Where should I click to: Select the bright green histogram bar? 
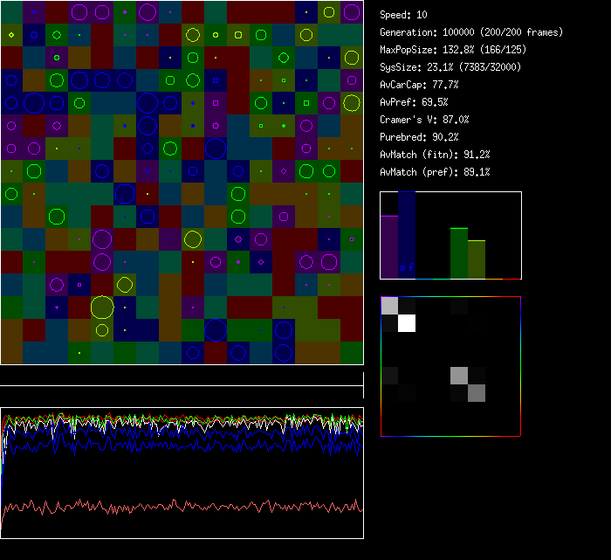(x=459, y=253)
